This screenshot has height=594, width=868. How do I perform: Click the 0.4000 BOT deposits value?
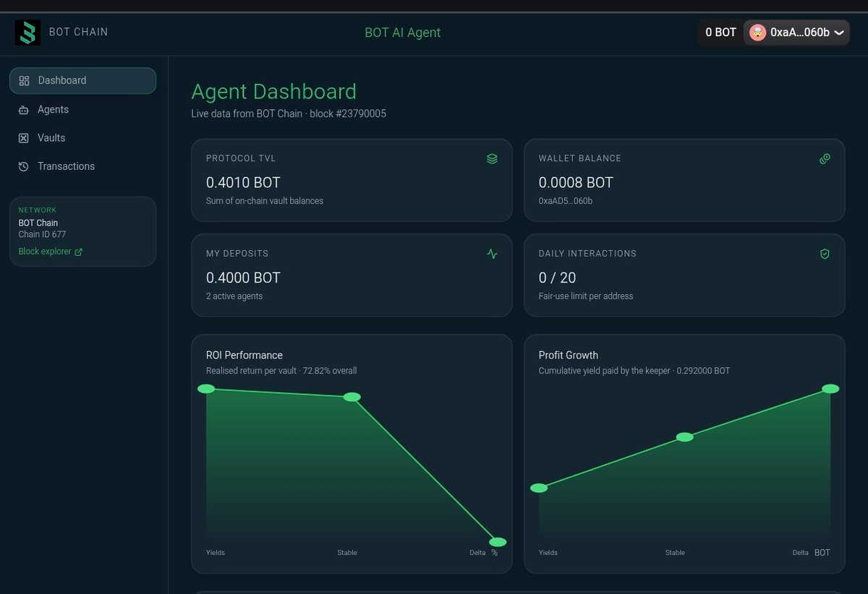click(x=243, y=278)
